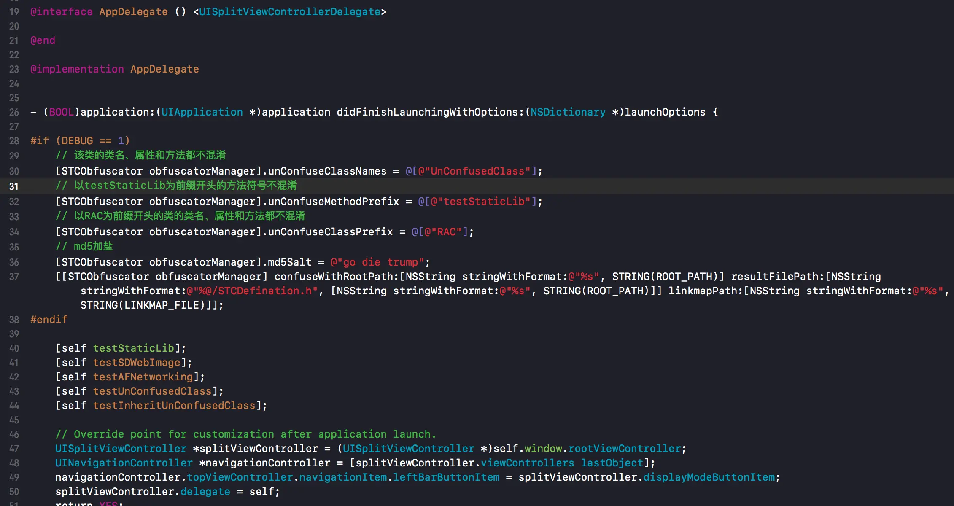
Task: Click the "go die trump" string
Action: coord(377,262)
